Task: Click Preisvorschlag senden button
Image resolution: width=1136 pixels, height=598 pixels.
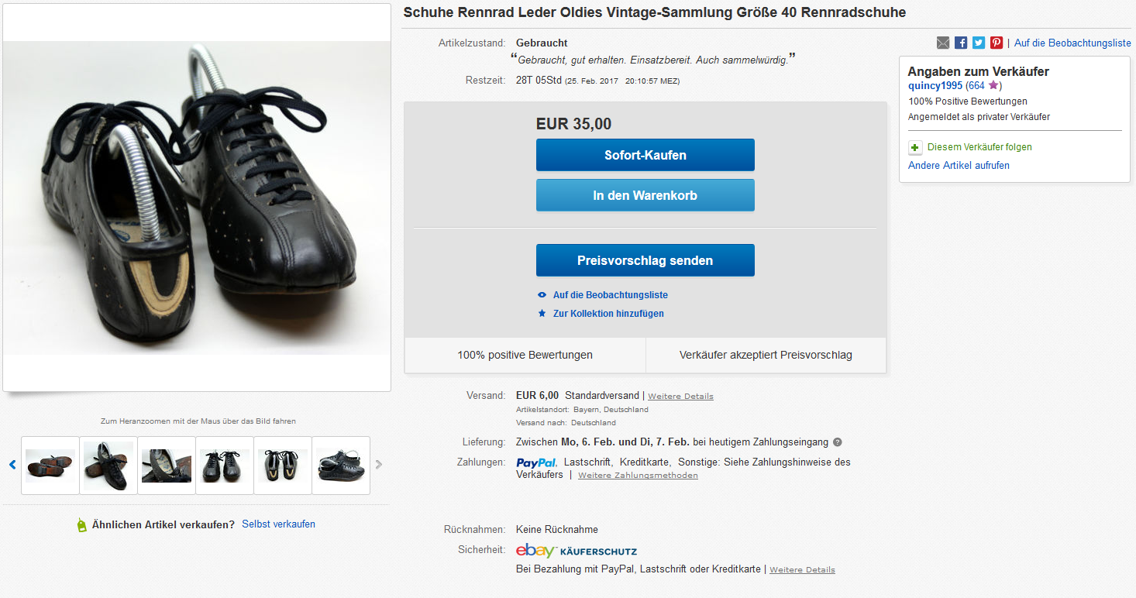Action: coord(645,260)
